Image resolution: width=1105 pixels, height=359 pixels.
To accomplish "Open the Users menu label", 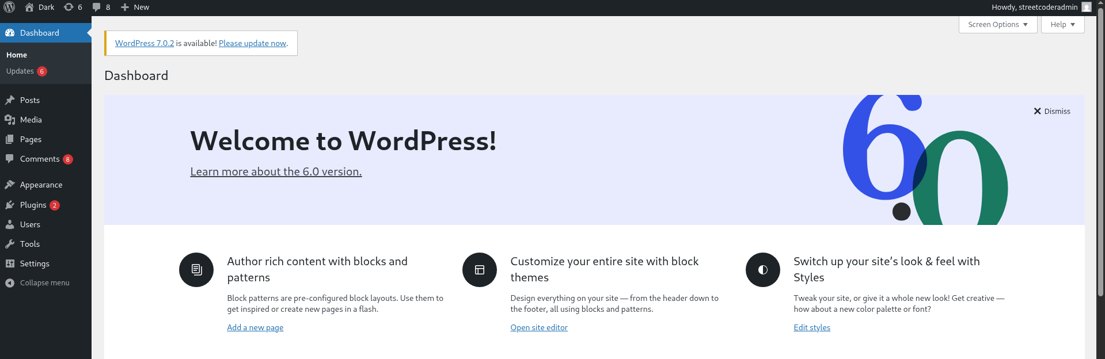I will tap(30, 224).
